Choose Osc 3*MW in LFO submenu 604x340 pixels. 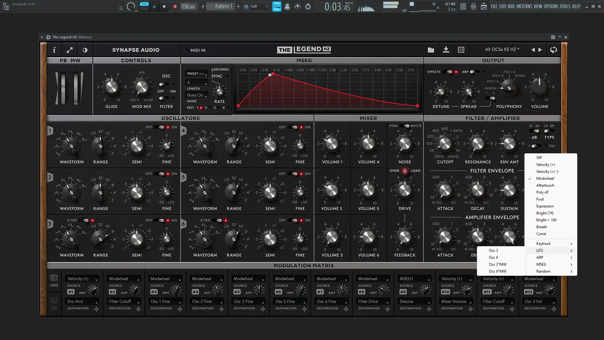pos(497,264)
